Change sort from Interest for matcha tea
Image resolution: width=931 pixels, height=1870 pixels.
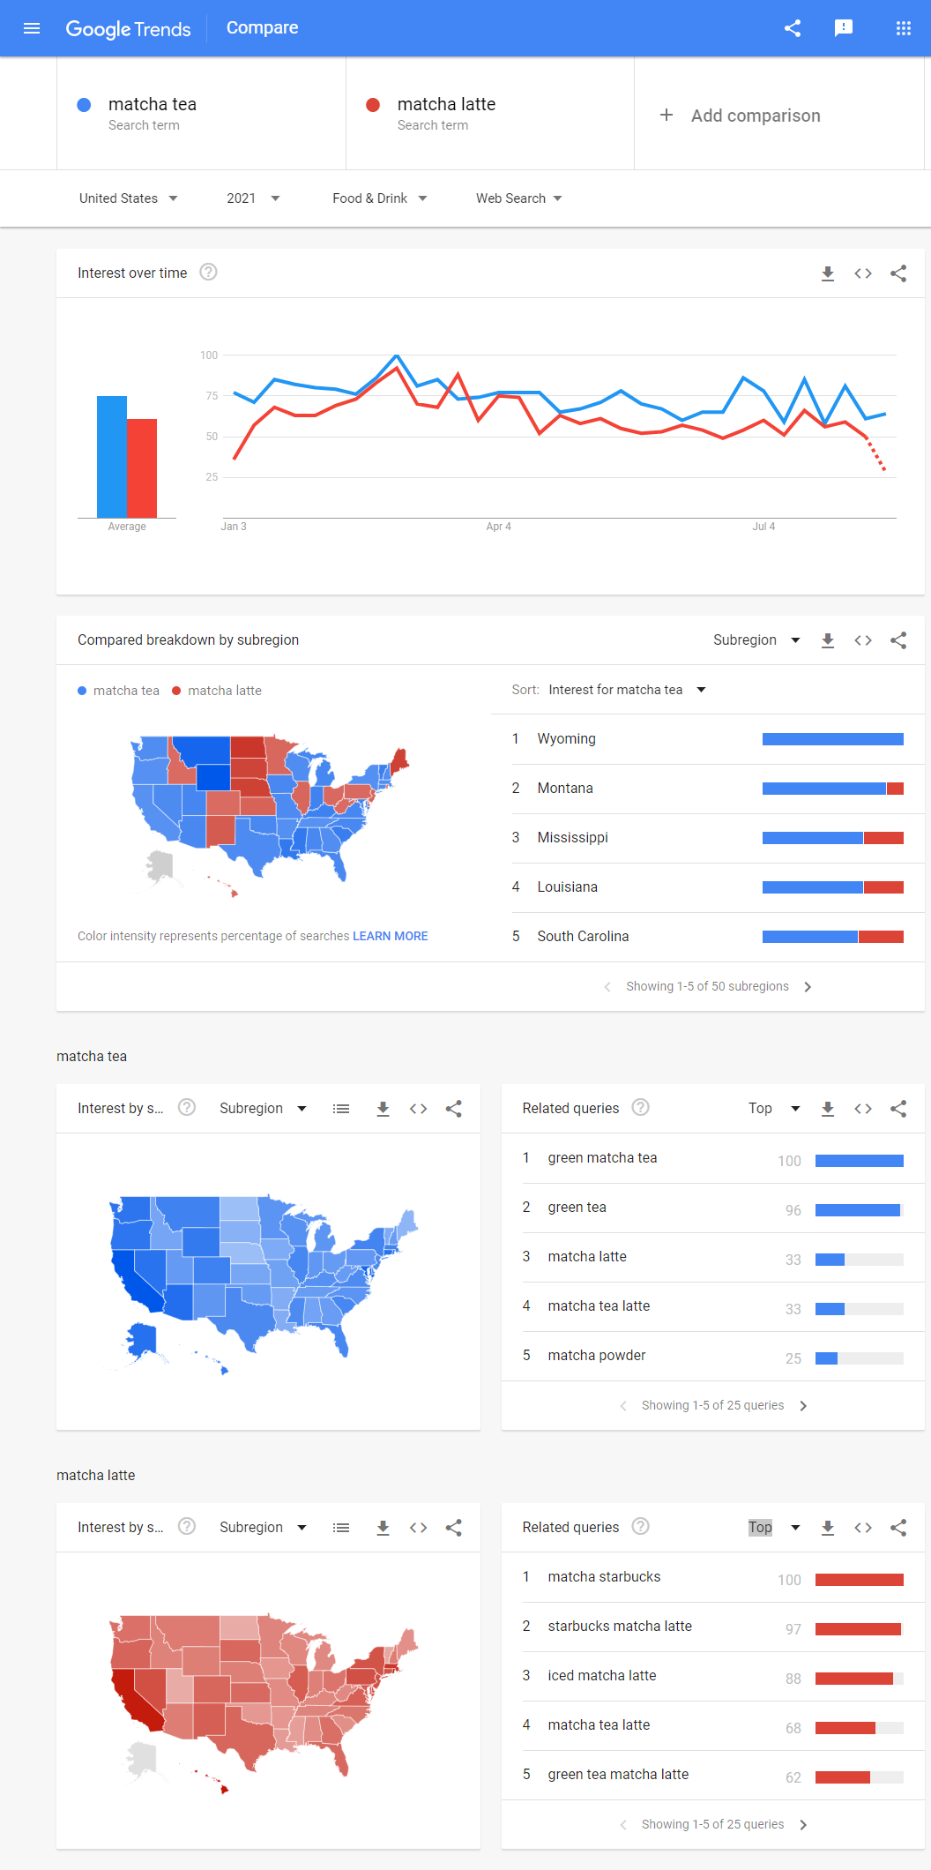(x=626, y=689)
